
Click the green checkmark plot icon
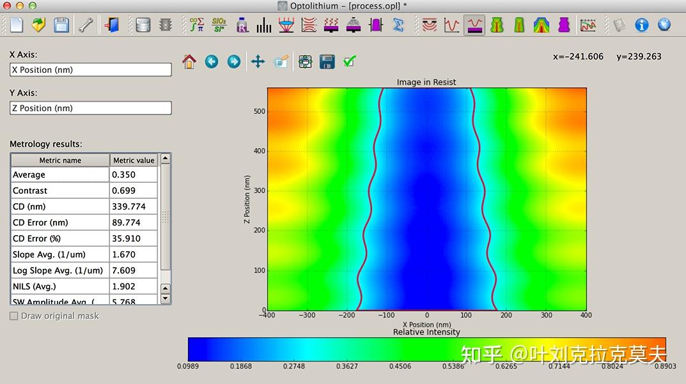pyautogui.click(x=349, y=62)
